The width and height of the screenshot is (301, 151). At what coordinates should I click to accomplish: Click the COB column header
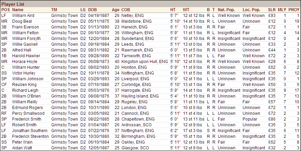(126, 10)
